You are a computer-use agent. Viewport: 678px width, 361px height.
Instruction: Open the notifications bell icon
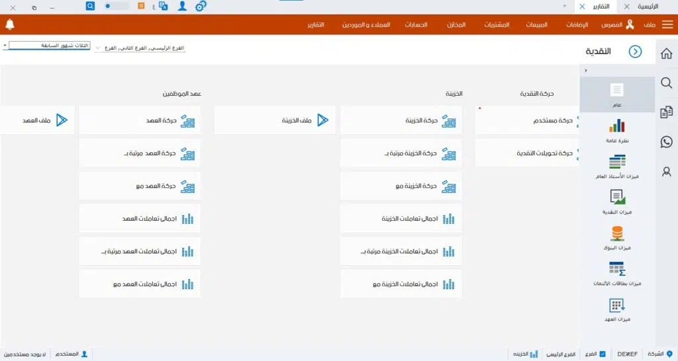pos(10,24)
